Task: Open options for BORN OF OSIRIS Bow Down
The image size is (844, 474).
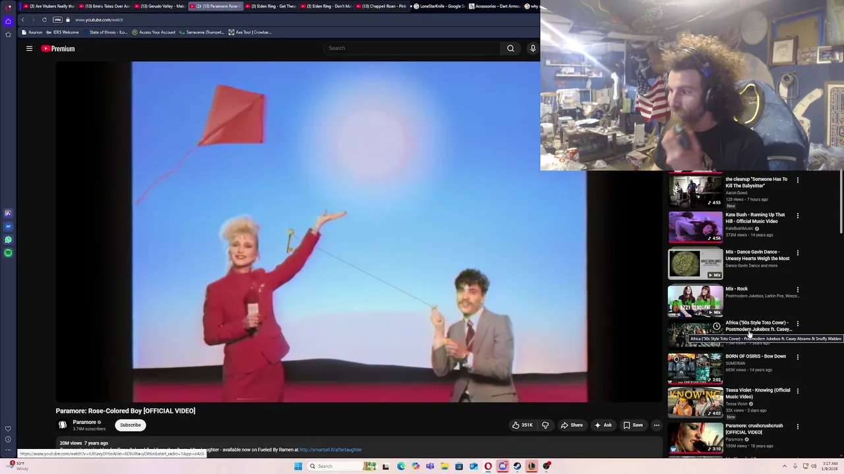Action: coord(798,357)
